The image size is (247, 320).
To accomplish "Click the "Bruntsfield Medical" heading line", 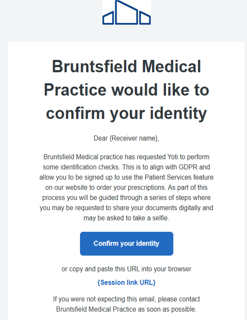I will (126, 66).
